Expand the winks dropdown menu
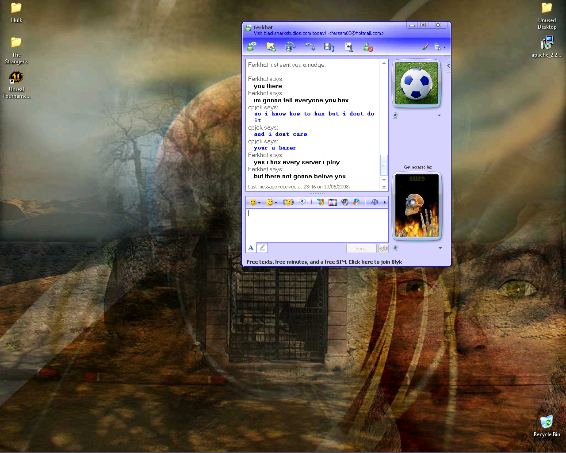 (x=276, y=203)
